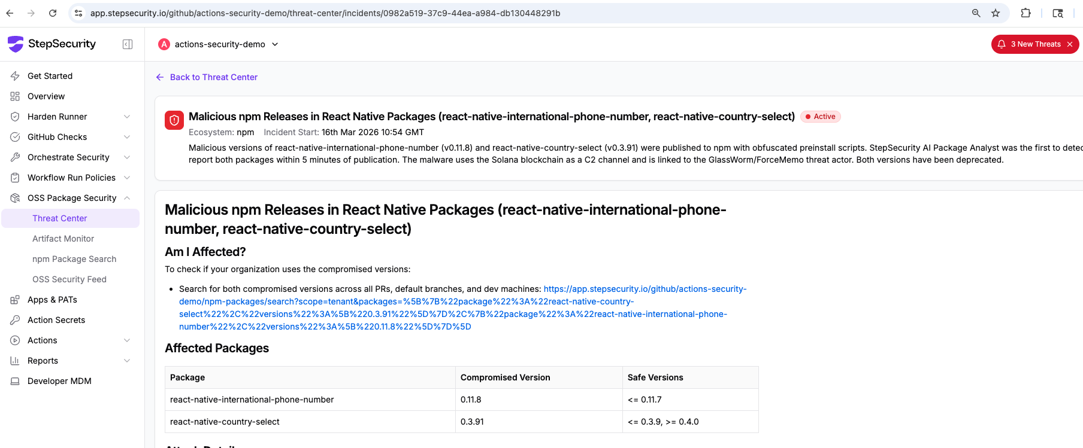1083x448 pixels.
Task: Click the OSS Package Security box icon
Action: [x=15, y=198]
